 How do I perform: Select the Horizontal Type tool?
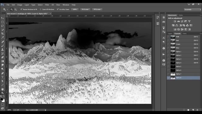3,77
